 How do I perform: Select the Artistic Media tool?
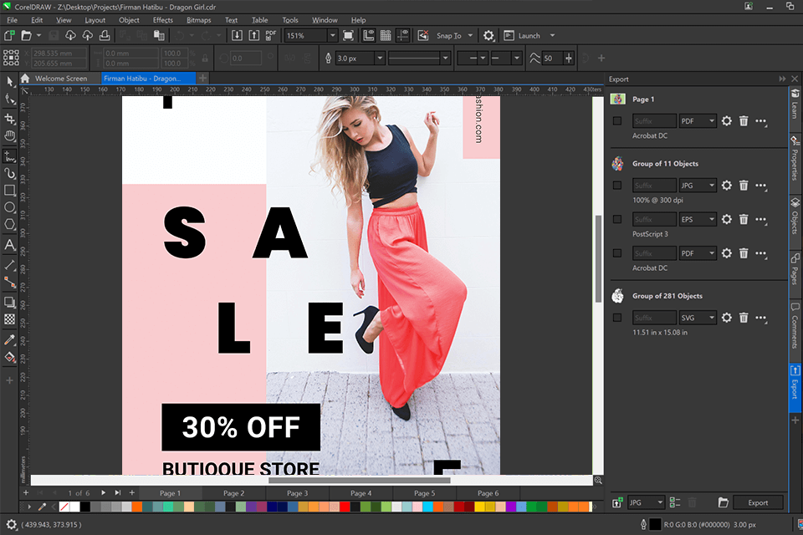tap(10, 173)
